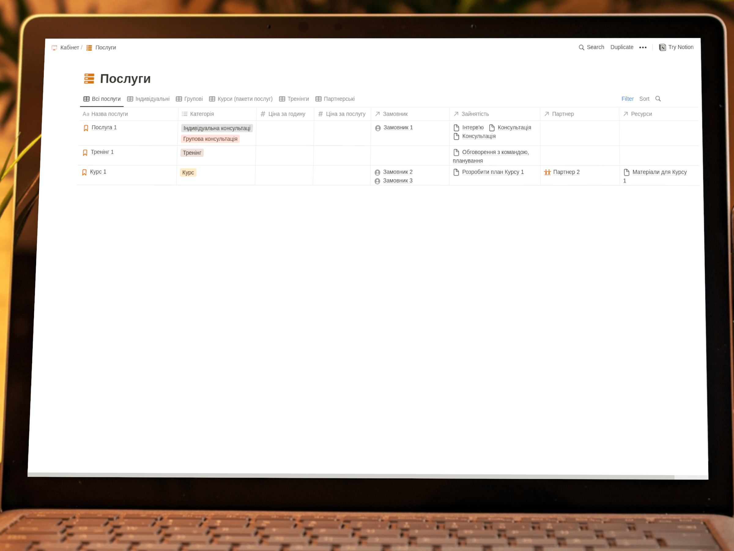Open the Матеріали для Курсу 1 resource
The width and height of the screenshot is (734, 551).
pos(655,176)
